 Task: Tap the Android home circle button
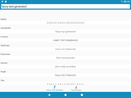click(65, 95)
